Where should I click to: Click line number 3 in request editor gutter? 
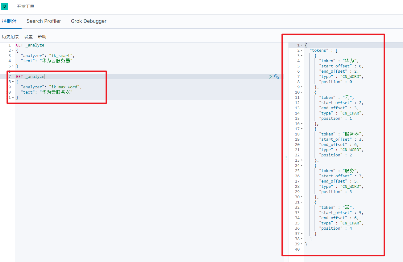click(10, 56)
